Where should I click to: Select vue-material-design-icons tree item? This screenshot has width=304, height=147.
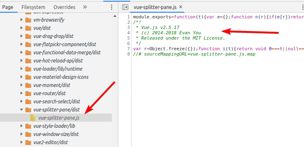pyautogui.click(x=61, y=77)
